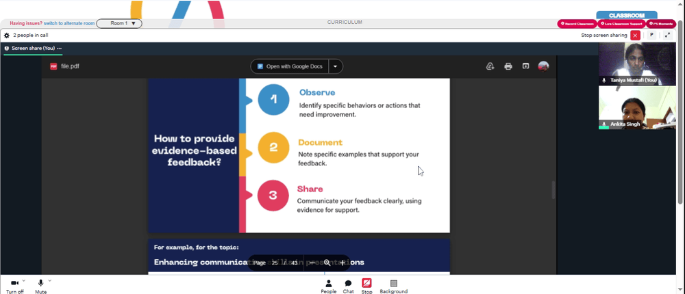Mute the microphone
685x294 pixels.
click(40, 286)
